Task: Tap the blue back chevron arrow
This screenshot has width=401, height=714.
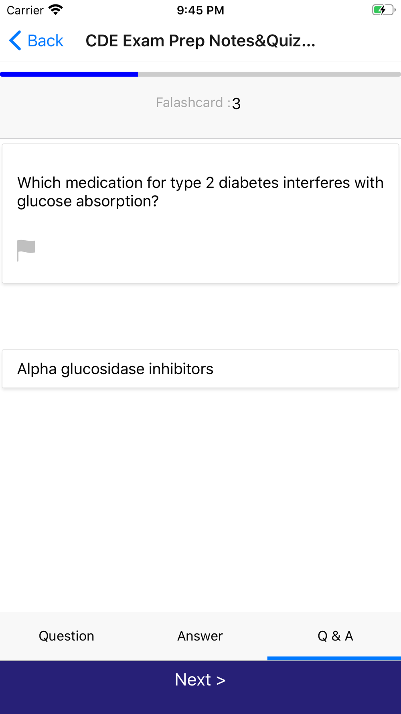Action: coord(15,41)
